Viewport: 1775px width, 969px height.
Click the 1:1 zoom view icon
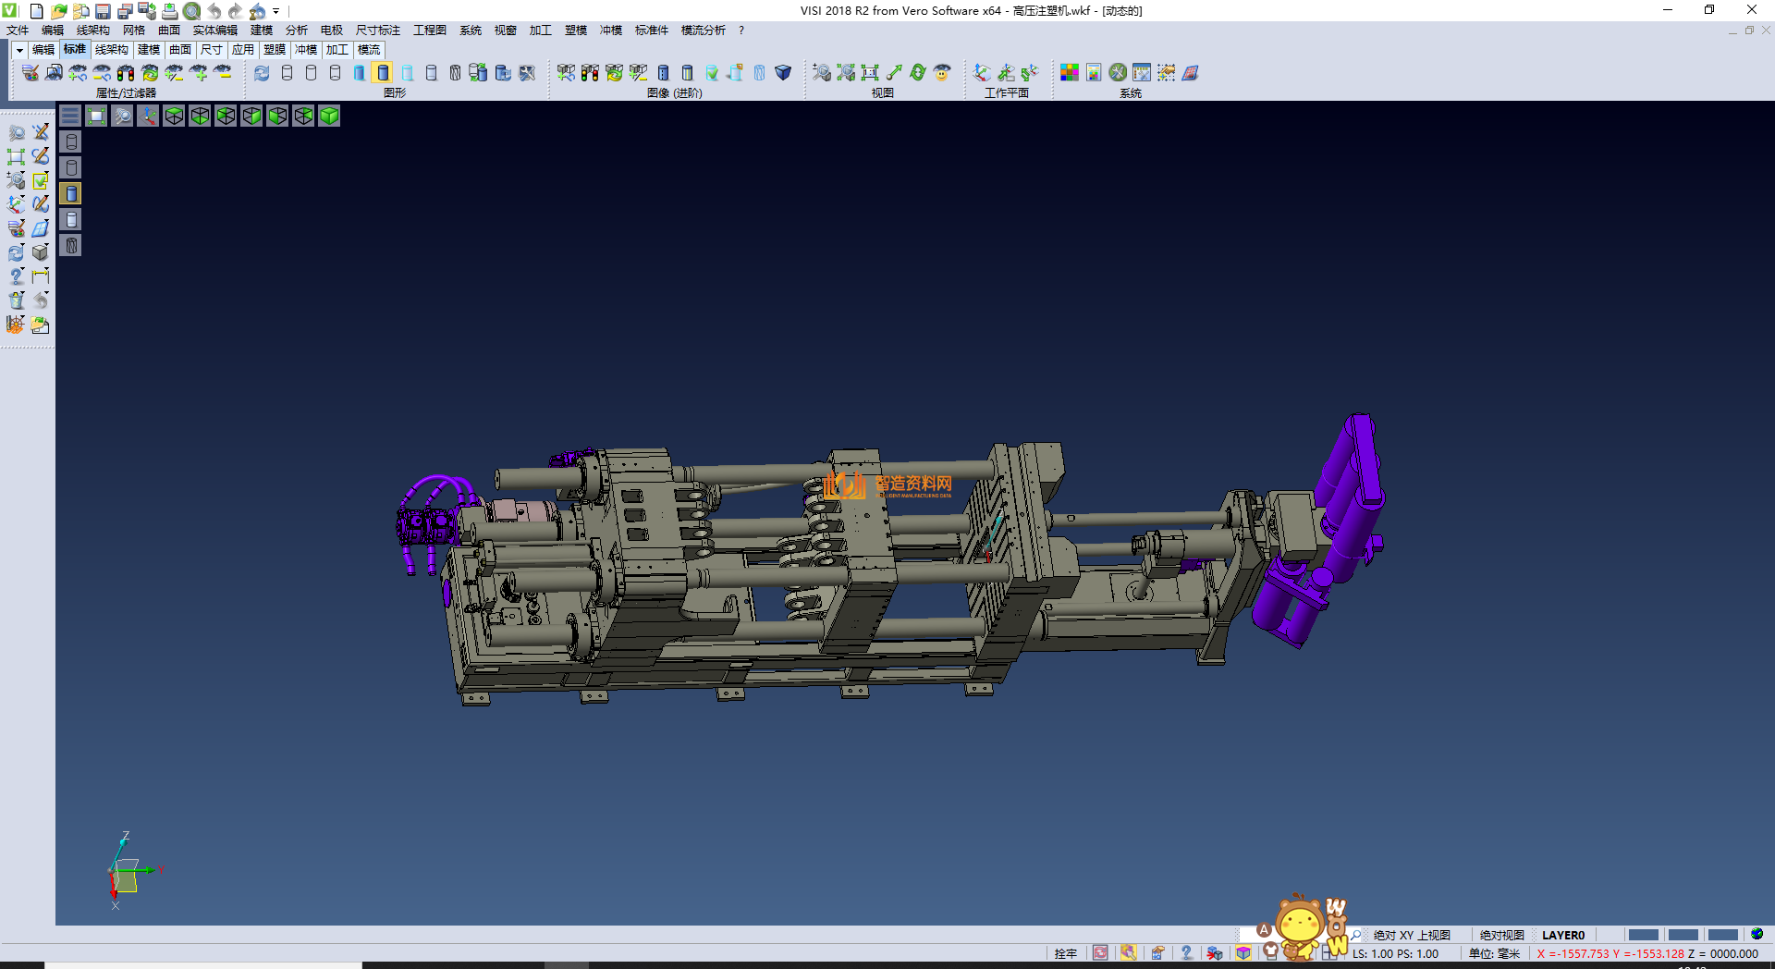coord(870,72)
